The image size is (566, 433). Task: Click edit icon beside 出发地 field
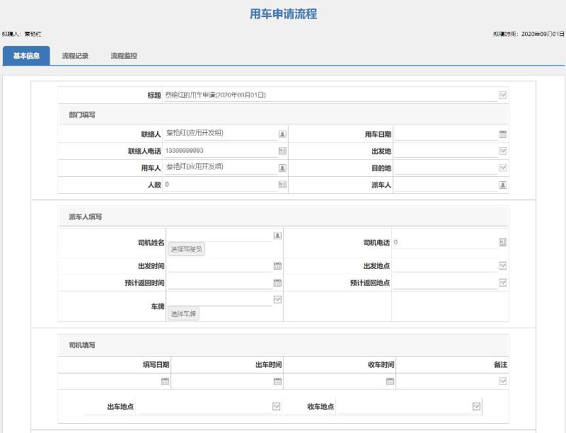tap(503, 151)
